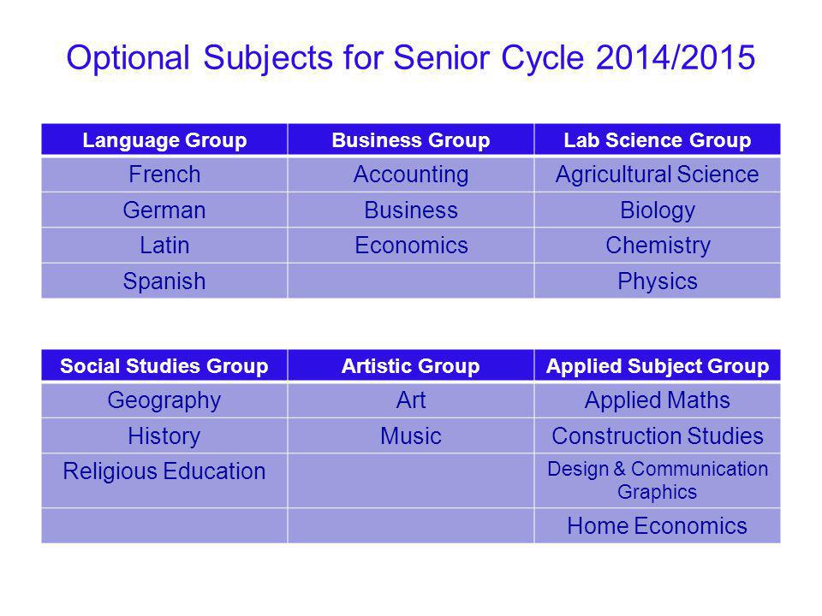Select the Latin cell
The image size is (822, 616).
164,246
